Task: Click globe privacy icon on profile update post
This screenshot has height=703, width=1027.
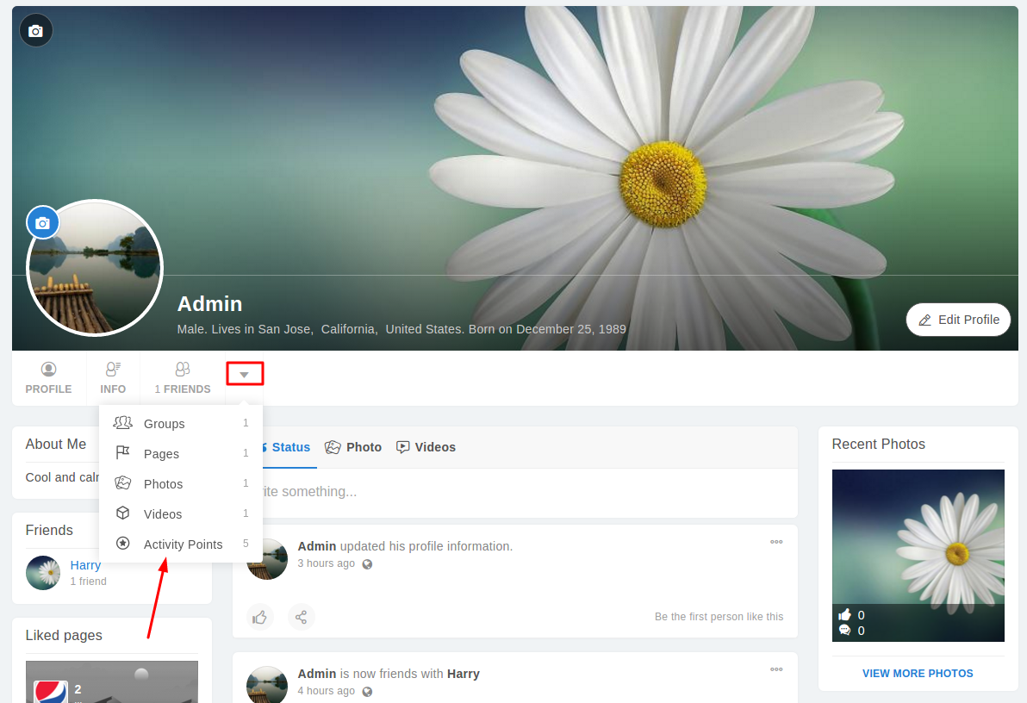Action: pos(367,564)
